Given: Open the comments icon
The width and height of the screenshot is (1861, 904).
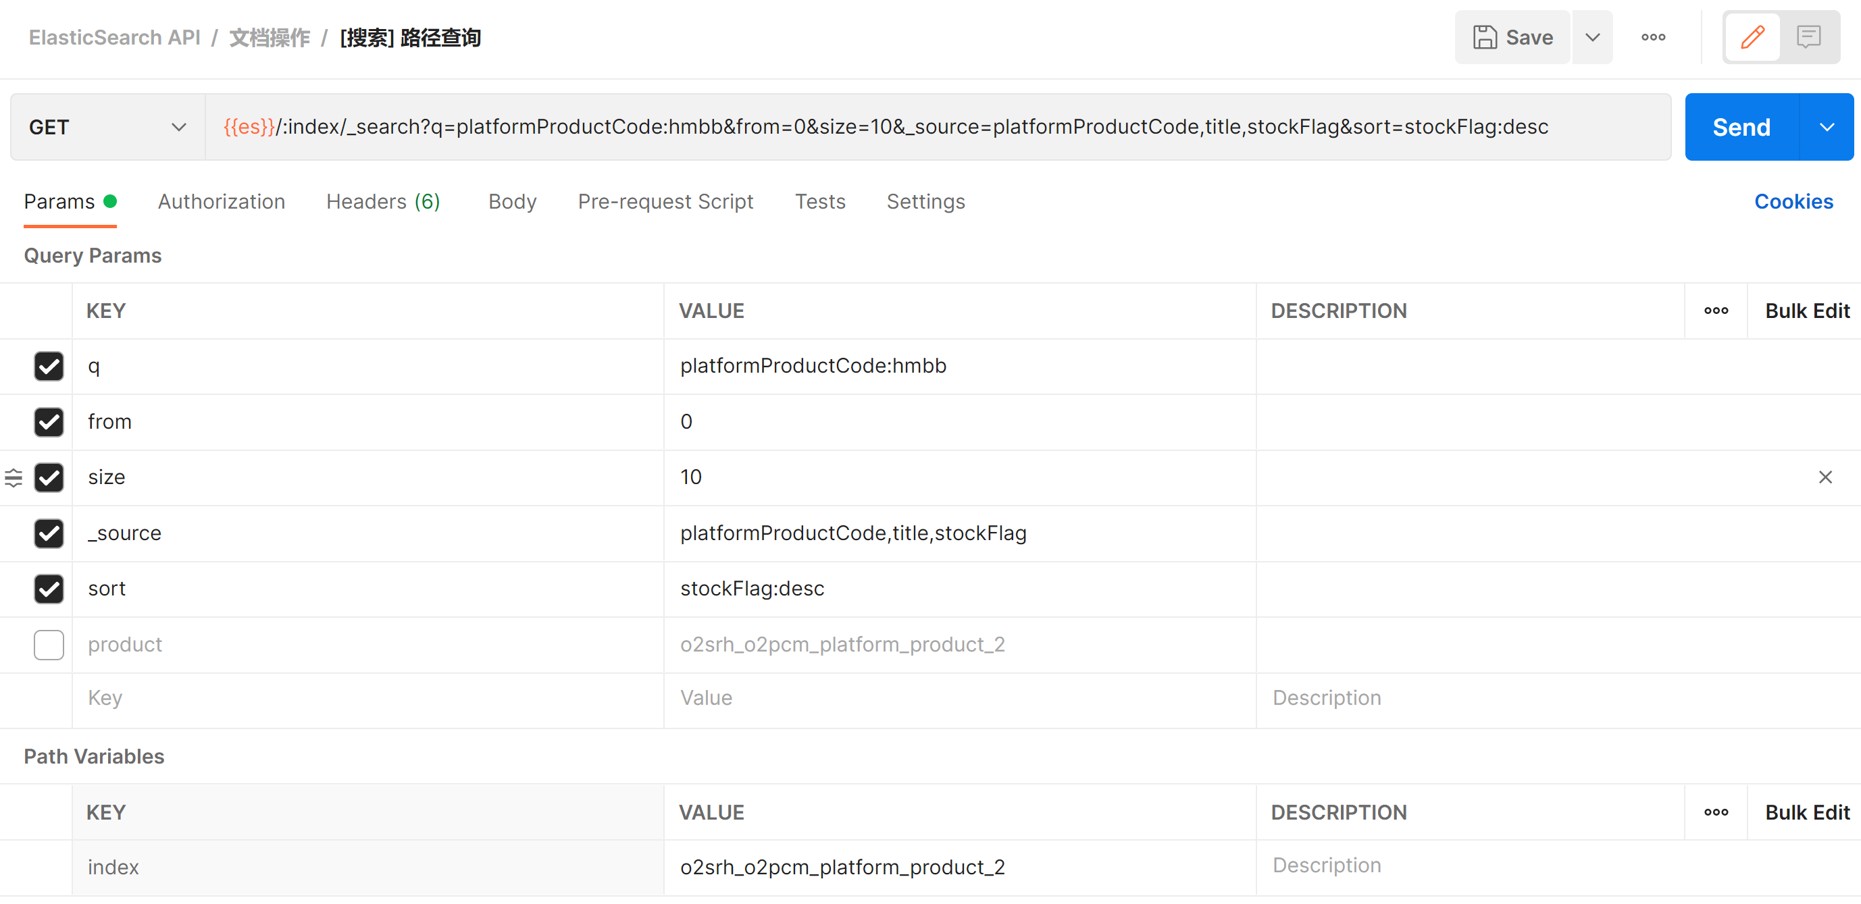Looking at the screenshot, I should [x=1808, y=37].
